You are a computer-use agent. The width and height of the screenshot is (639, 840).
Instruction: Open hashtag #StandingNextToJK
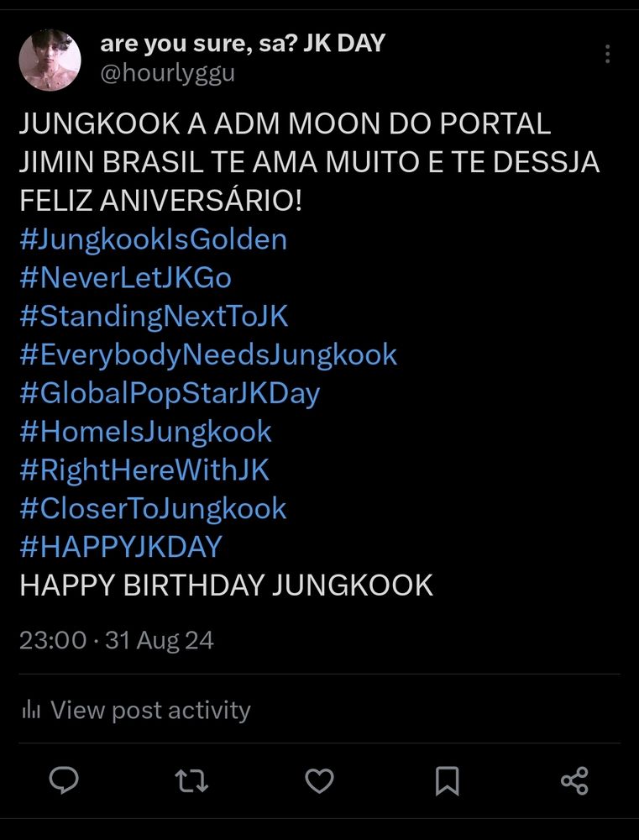[154, 318]
